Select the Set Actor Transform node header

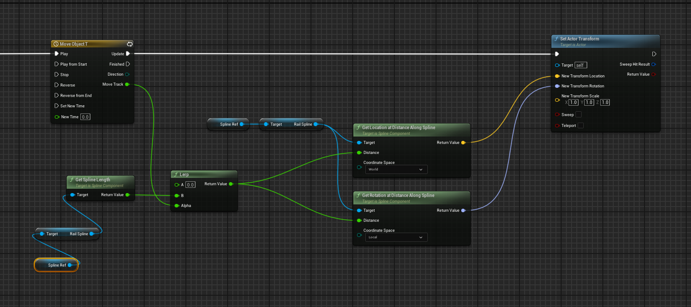click(605, 41)
